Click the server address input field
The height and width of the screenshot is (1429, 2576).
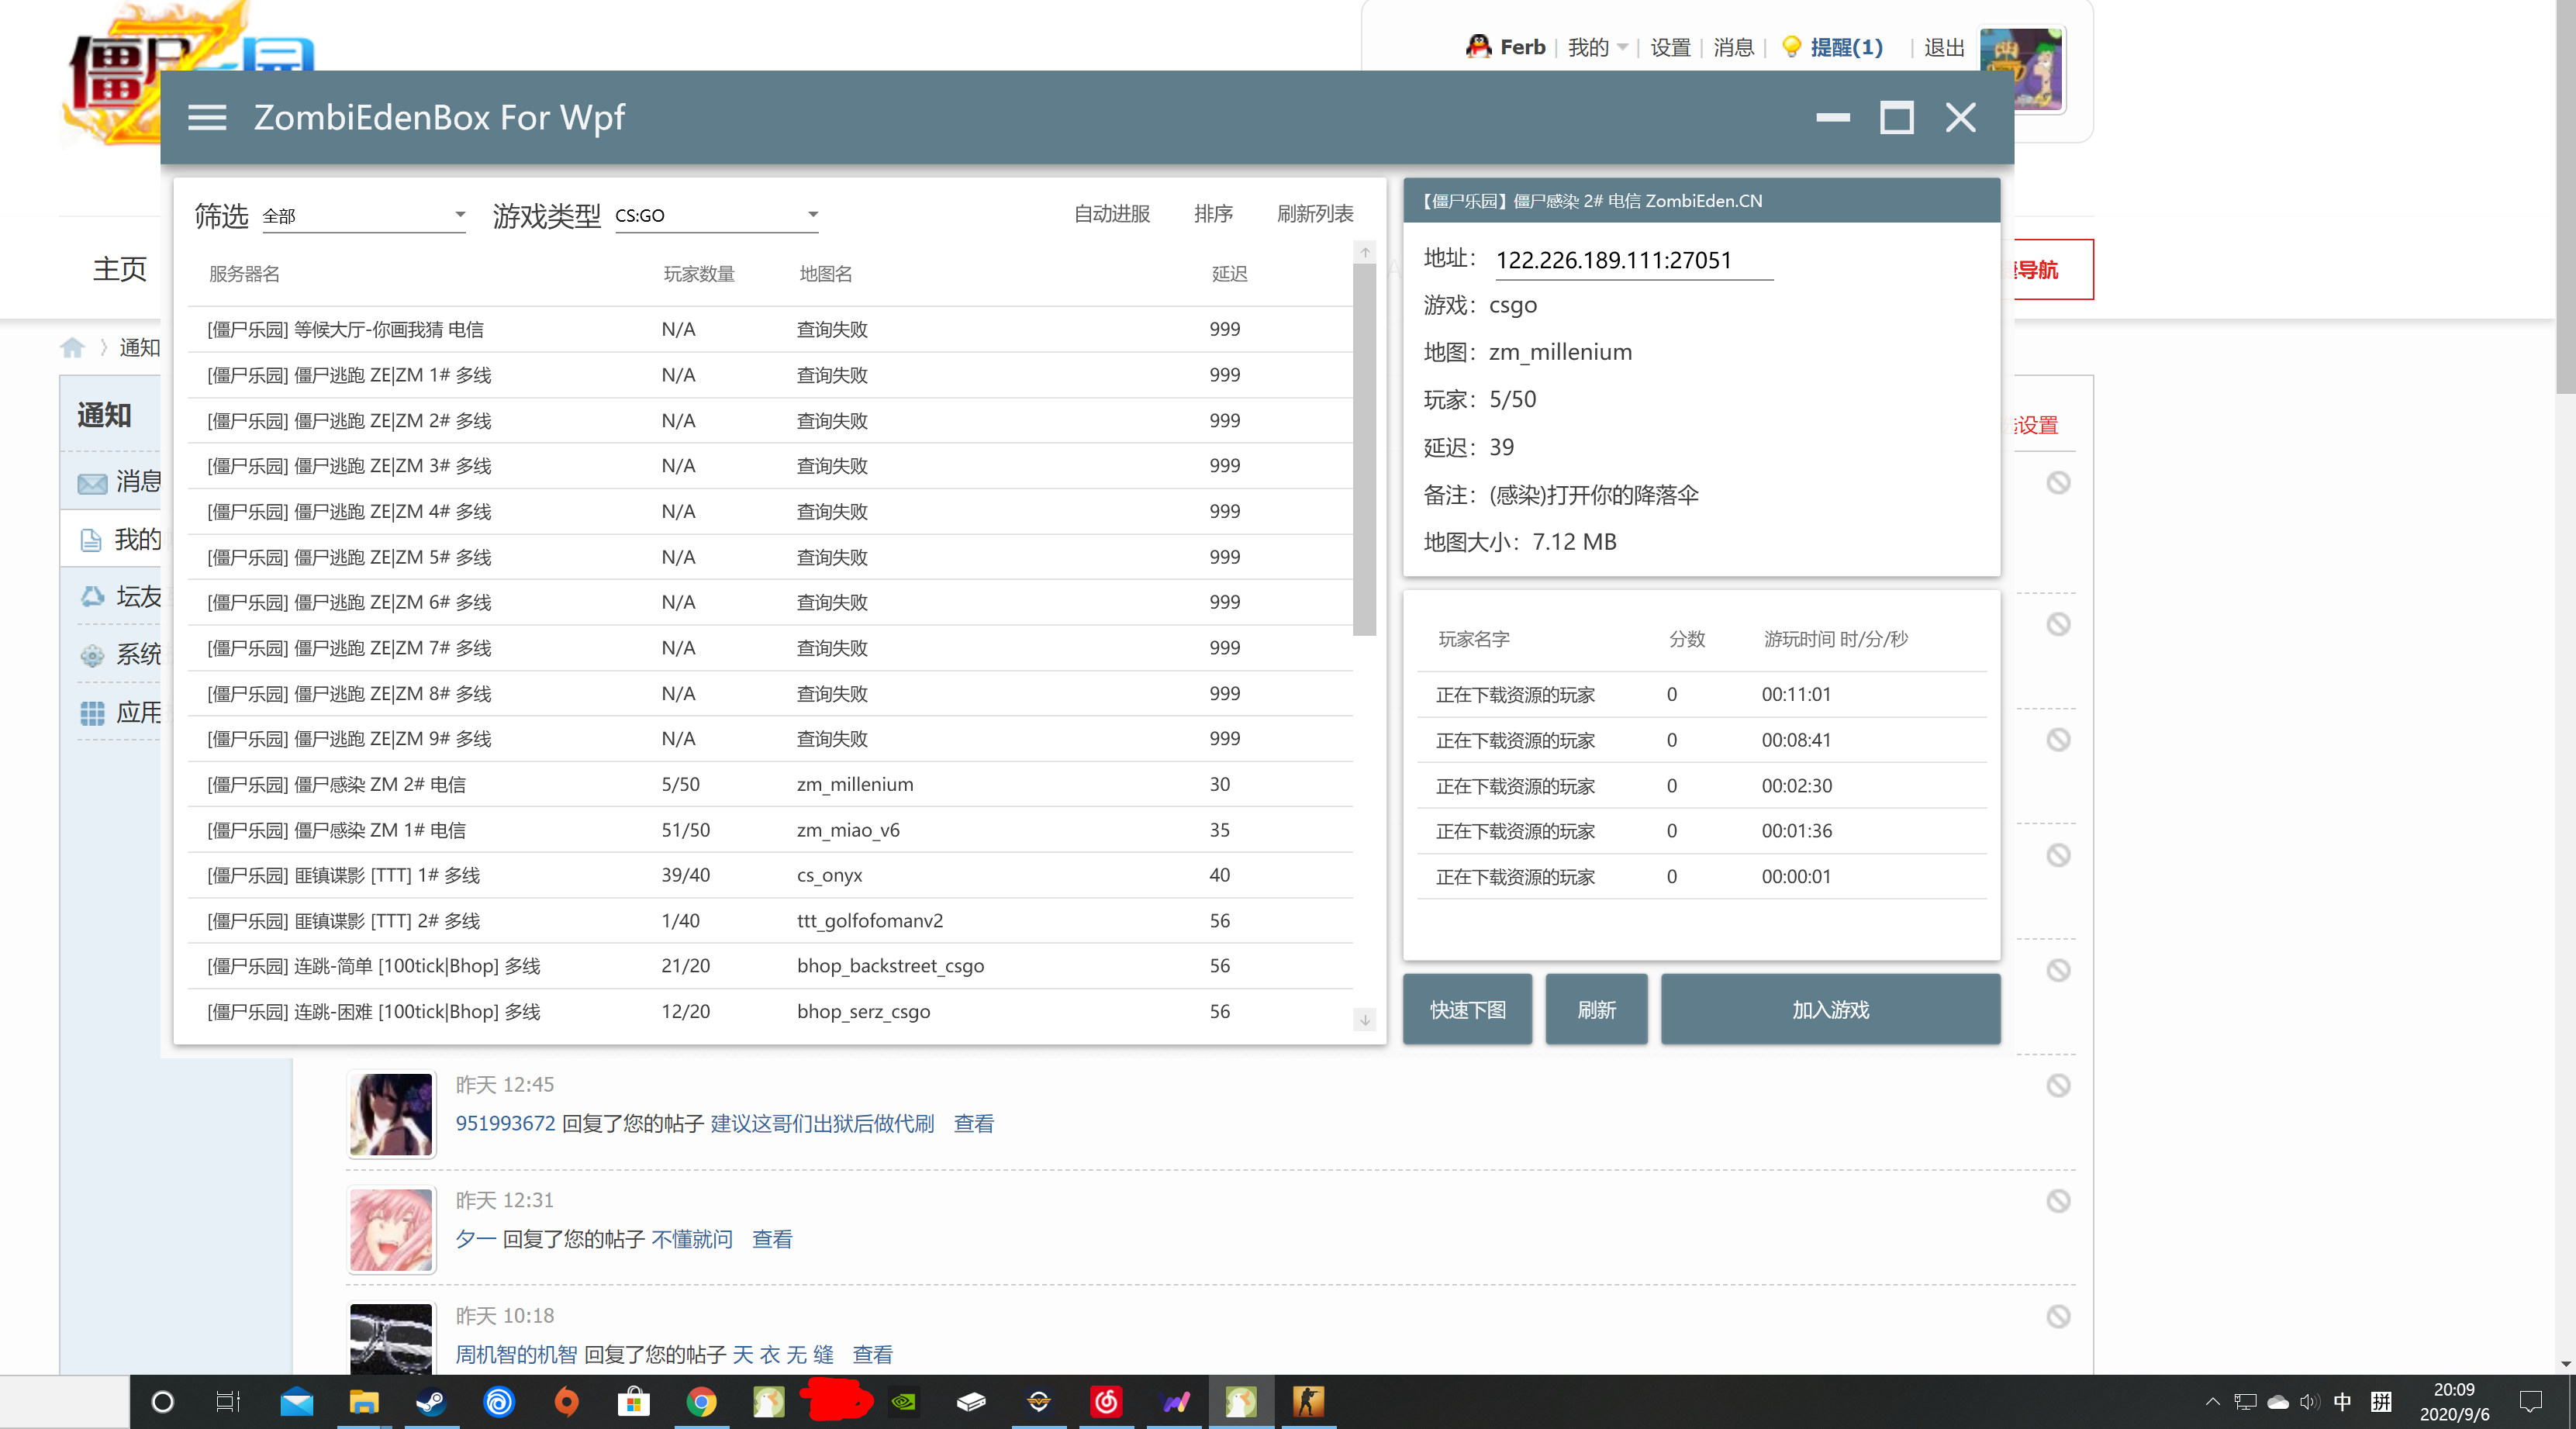(1633, 260)
